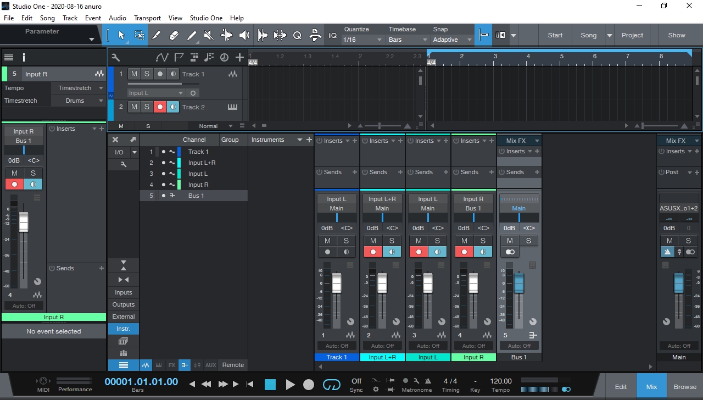
Task: Select the Mute tool speaker icon
Action: pos(209,35)
